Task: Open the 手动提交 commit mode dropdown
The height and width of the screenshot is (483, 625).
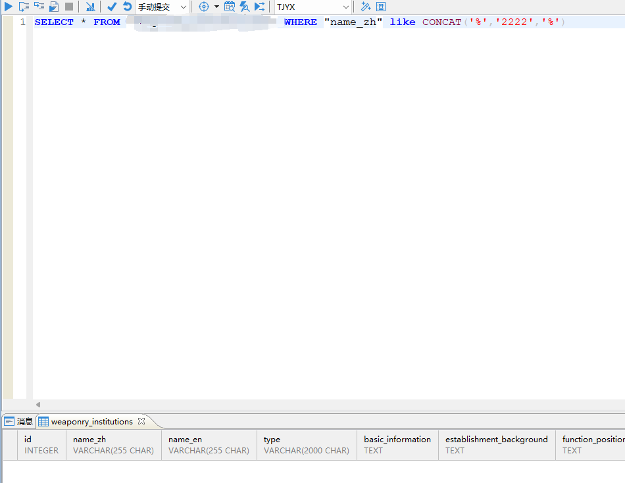Action: tap(162, 7)
